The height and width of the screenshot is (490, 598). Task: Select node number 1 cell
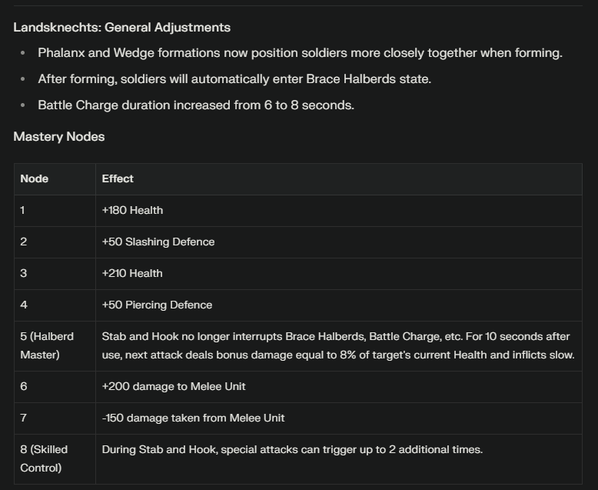(55, 211)
